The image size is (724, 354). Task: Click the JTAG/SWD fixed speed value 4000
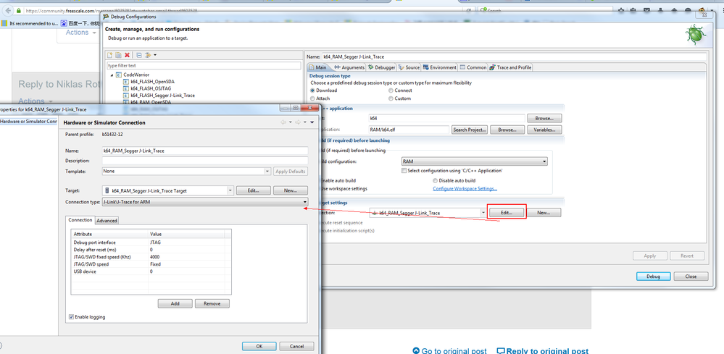(x=155, y=257)
